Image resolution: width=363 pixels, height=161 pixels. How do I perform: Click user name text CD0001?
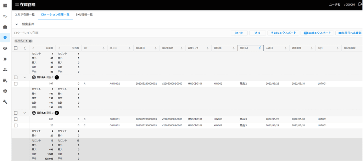click(350, 5)
